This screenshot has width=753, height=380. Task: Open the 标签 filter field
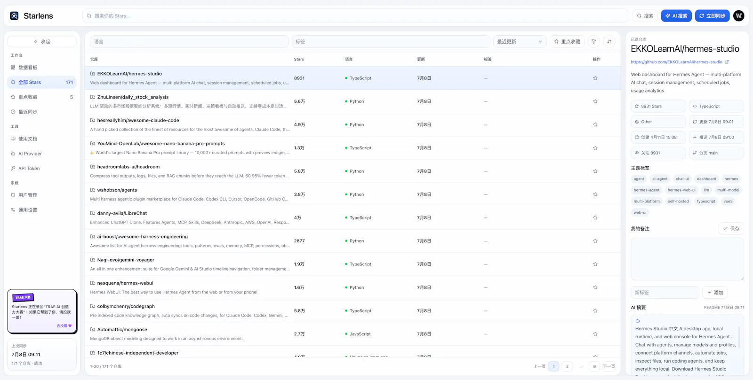coord(391,42)
